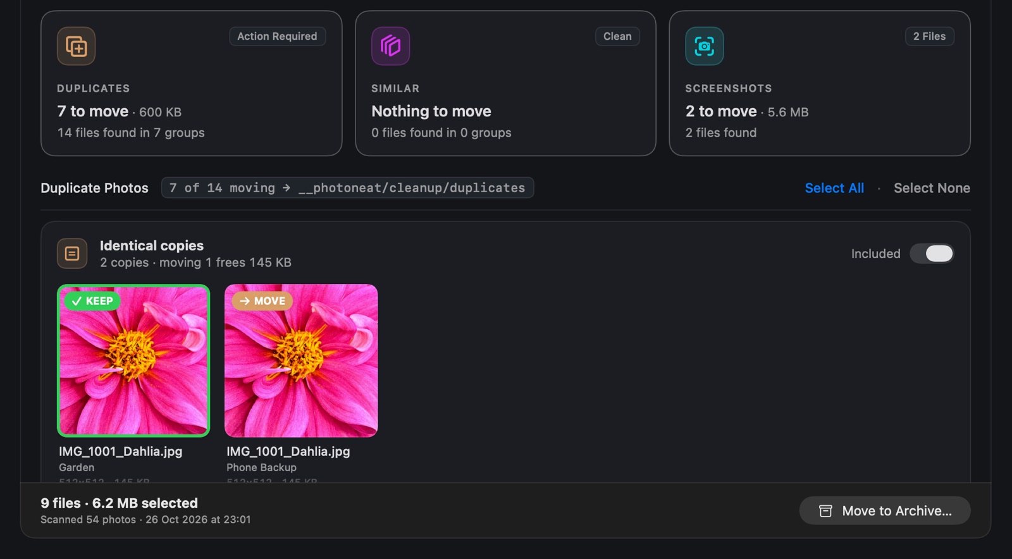Click the IMG_1001_Dahlia.jpg filename under Garden photo
The image size is (1012, 559).
(121, 451)
